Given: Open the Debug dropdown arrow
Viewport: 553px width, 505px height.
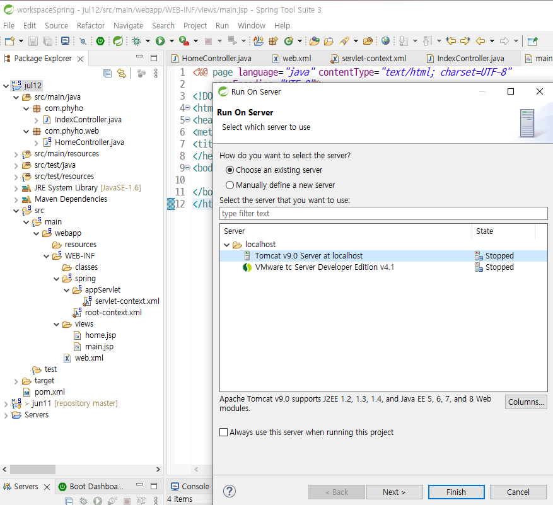Looking at the screenshot, I should (148, 41).
